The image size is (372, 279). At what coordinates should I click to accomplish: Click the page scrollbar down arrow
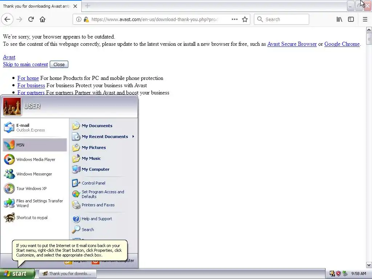click(369, 265)
